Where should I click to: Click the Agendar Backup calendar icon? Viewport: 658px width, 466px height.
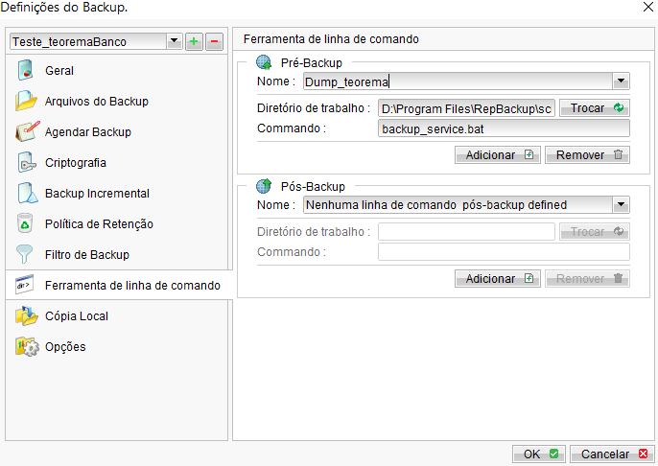[27, 131]
